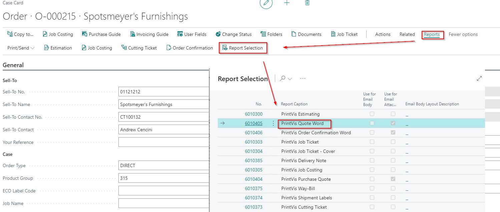The image size is (500, 212).
Task: Toggle Email Attachment for PrintVis Delivery Note
Action: [x=393, y=160]
